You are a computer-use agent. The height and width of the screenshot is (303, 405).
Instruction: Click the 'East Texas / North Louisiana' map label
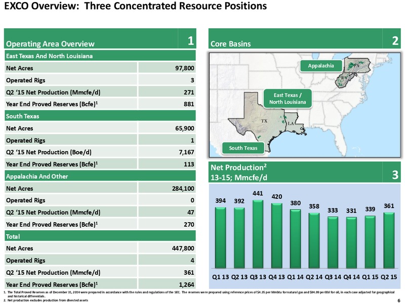(x=288, y=98)
